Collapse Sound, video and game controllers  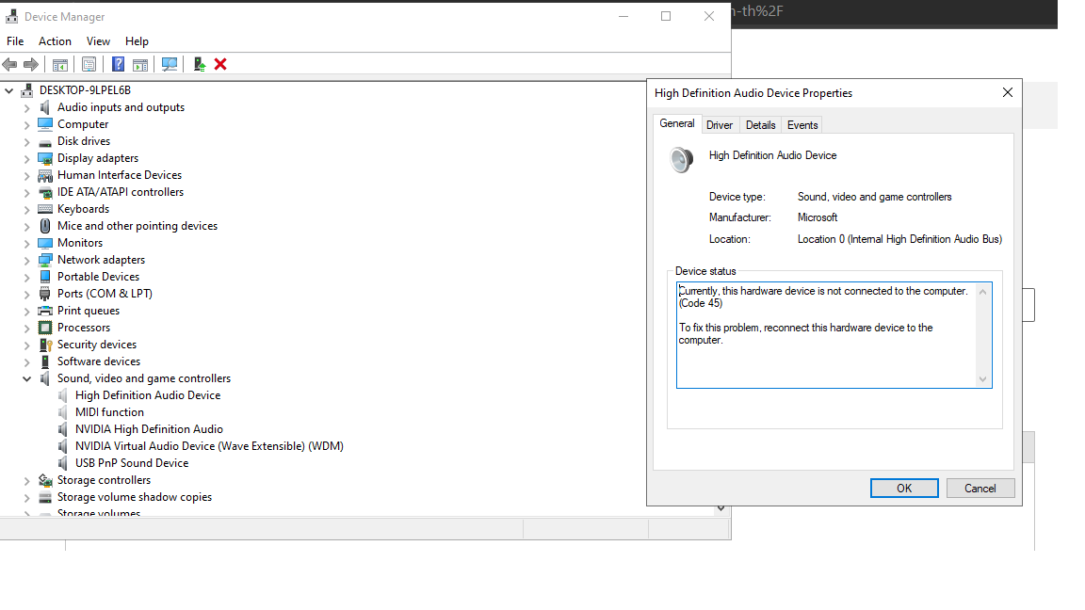coord(27,379)
